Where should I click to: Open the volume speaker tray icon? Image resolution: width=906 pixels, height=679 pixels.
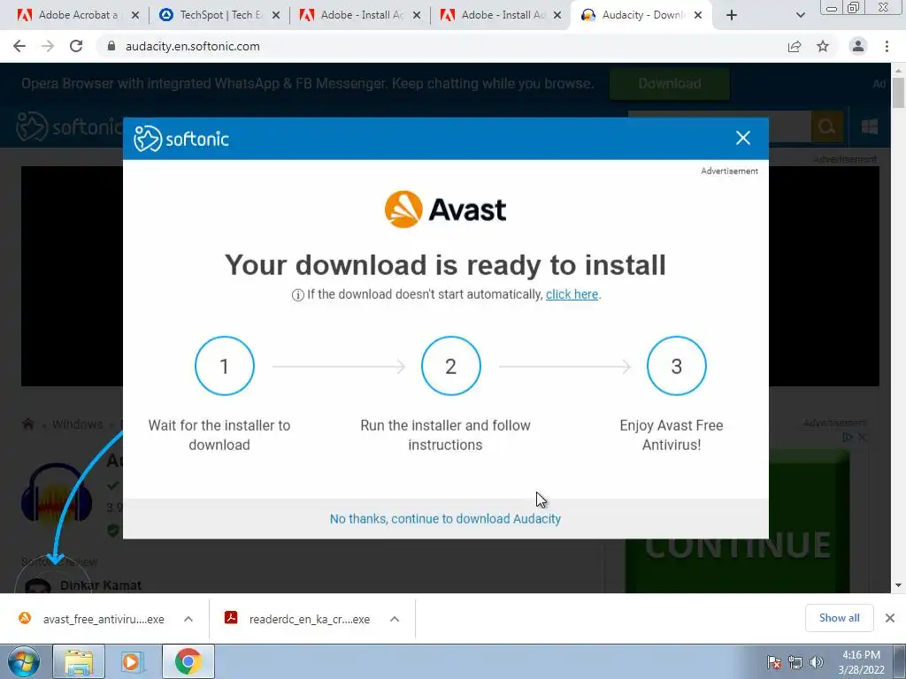[817, 662]
